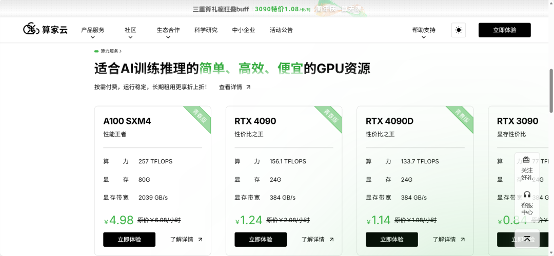Click the A100 SXM4 card title

pos(127,121)
